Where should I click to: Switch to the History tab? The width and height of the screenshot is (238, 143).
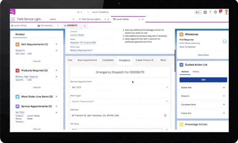coord(196,71)
